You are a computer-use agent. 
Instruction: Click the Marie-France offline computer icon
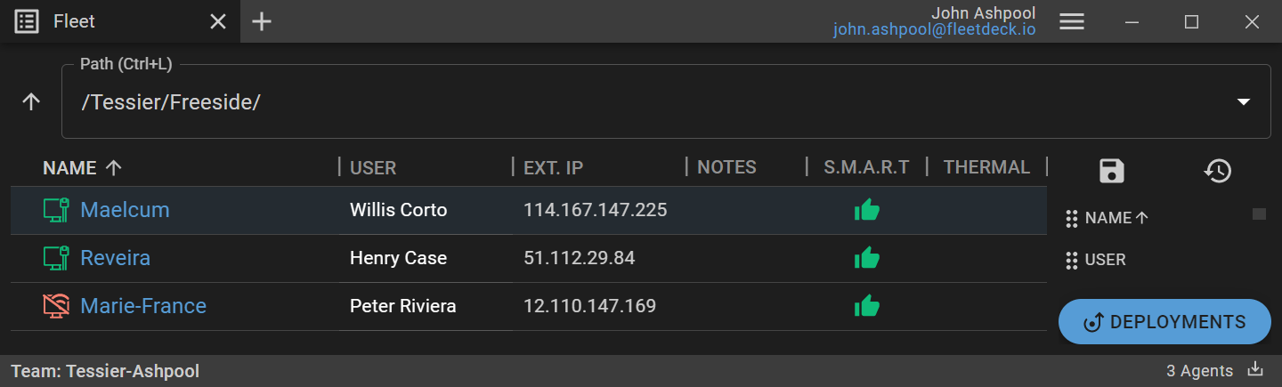[56, 306]
